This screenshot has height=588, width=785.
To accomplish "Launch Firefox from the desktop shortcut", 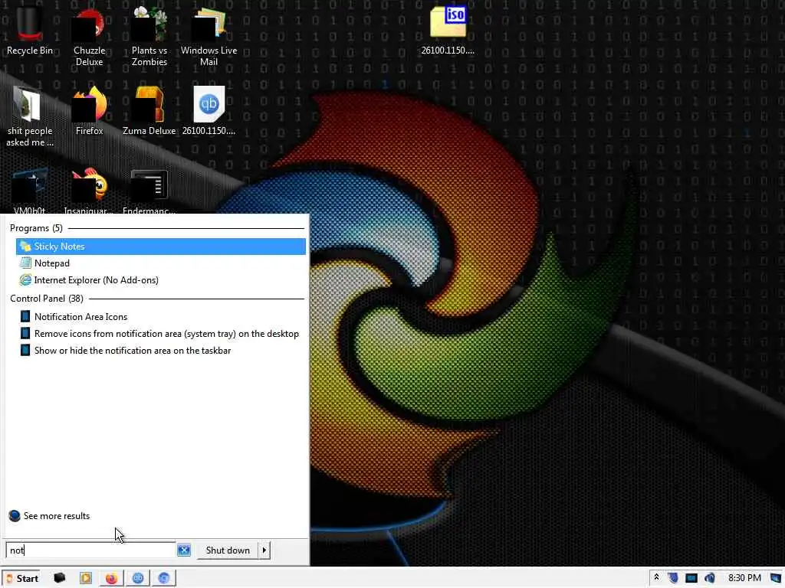I will [89, 111].
